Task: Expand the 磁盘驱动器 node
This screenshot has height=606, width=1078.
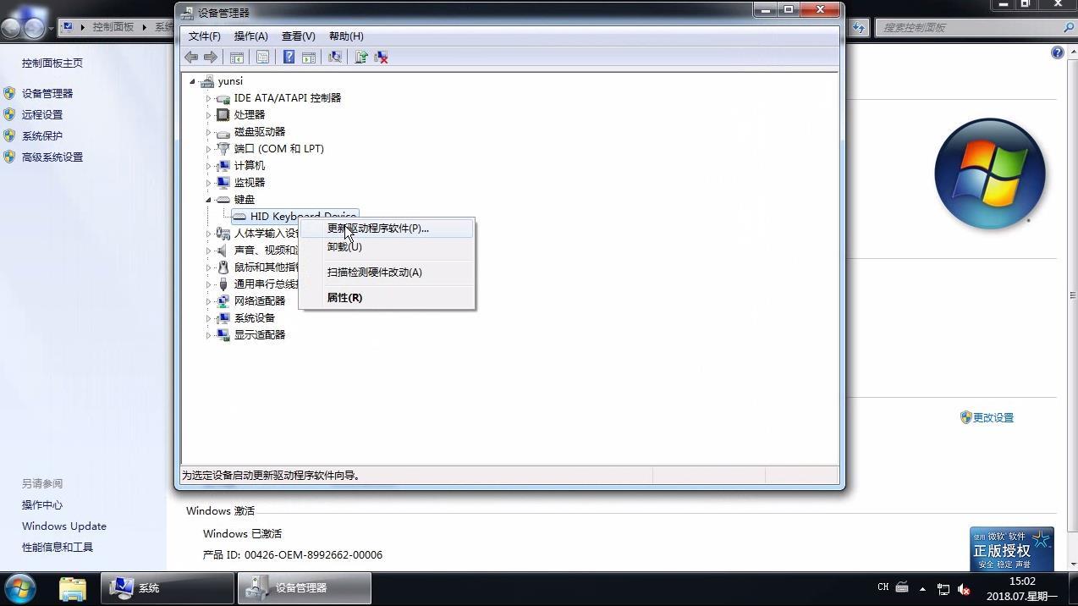Action: (x=208, y=132)
